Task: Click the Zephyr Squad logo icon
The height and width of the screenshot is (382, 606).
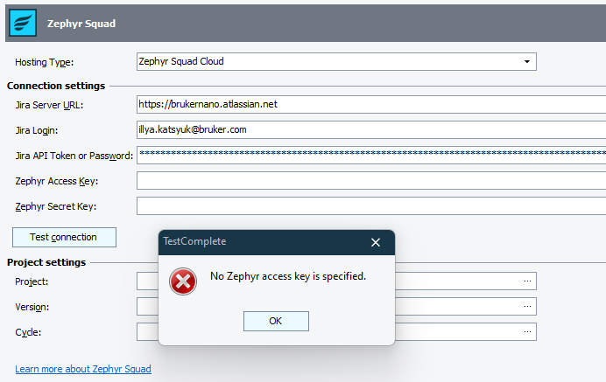Action: tap(23, 23)
